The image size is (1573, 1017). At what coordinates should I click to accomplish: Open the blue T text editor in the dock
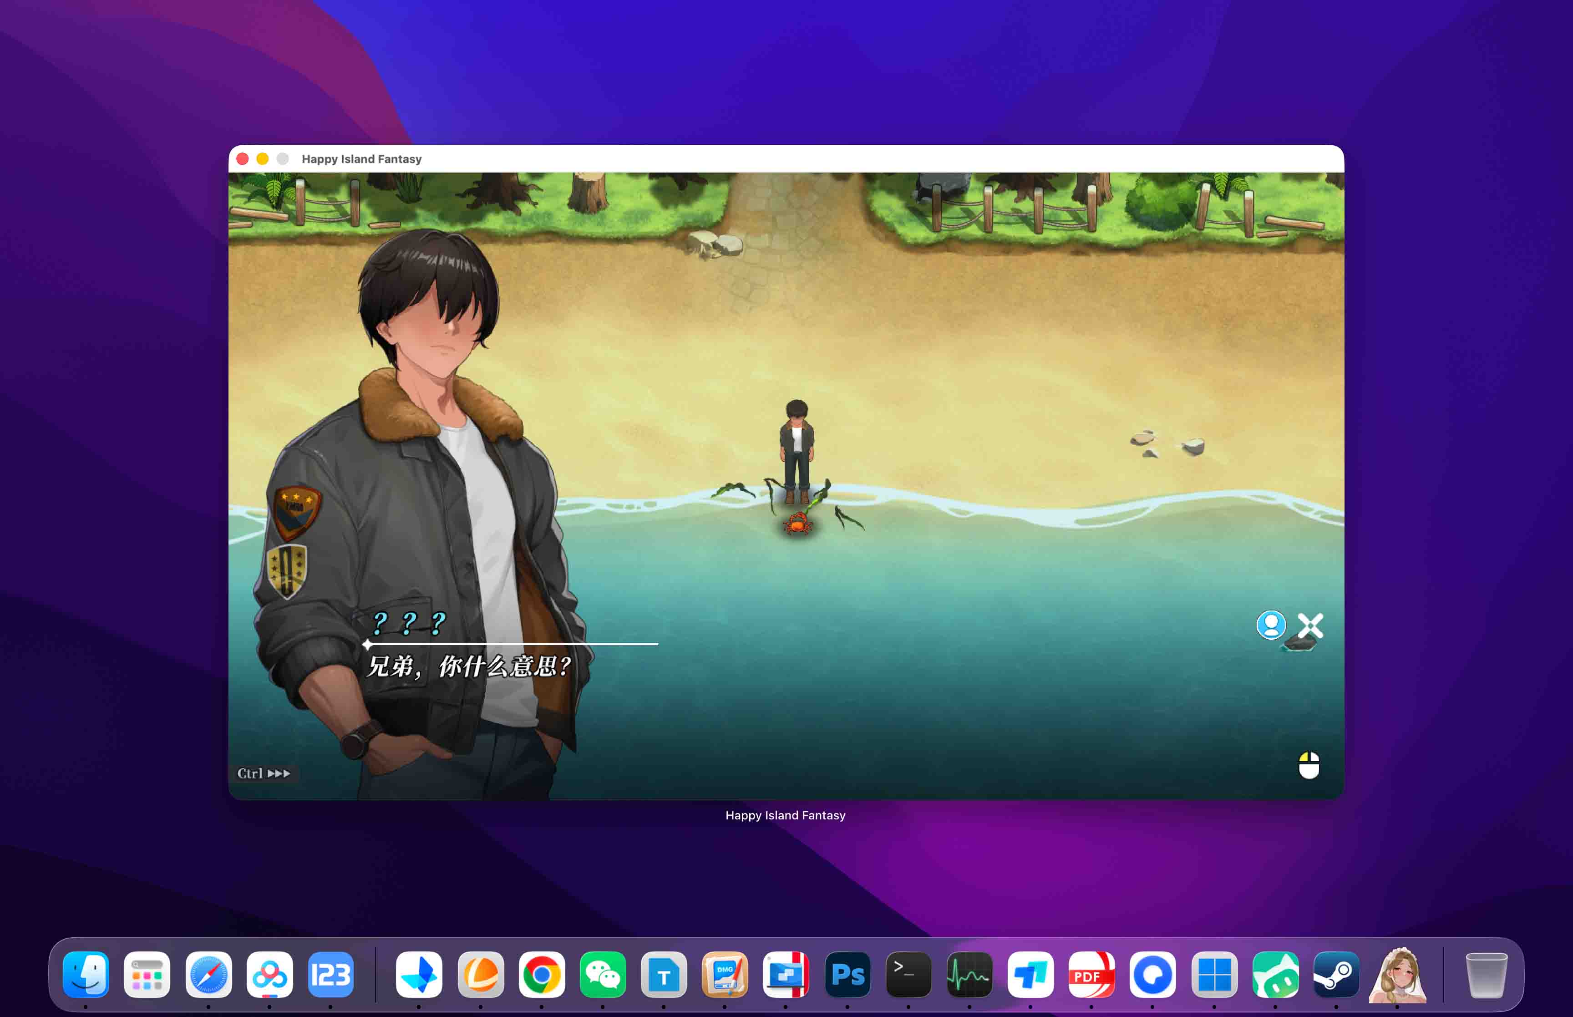pos(664,974)
